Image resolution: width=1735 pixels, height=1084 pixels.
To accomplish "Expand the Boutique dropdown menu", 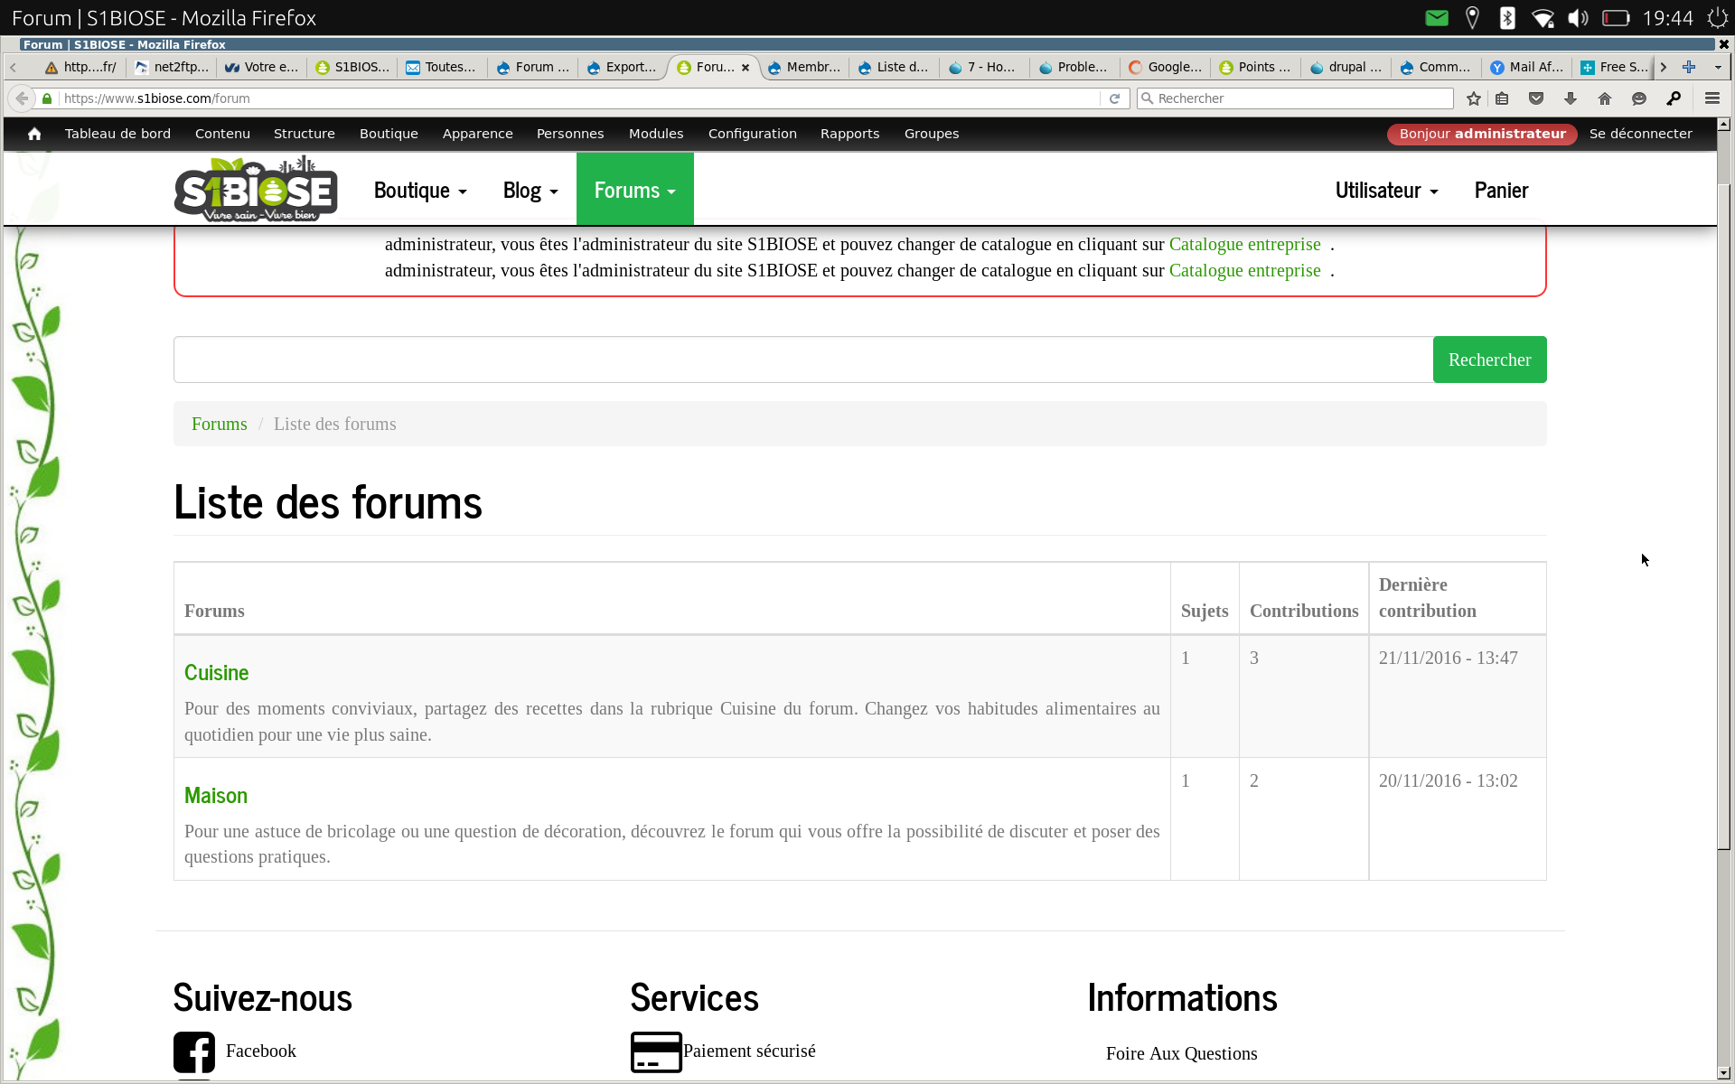I will [420, 190].
